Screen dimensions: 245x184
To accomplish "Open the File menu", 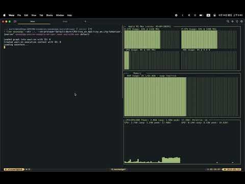I will click(19, 15).
